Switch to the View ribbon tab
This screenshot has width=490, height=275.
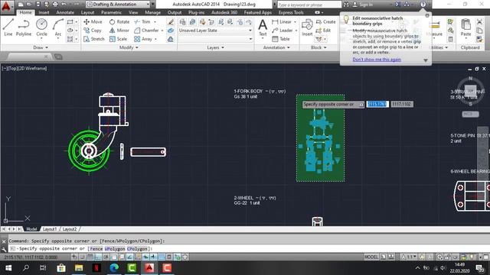[133, 12]
